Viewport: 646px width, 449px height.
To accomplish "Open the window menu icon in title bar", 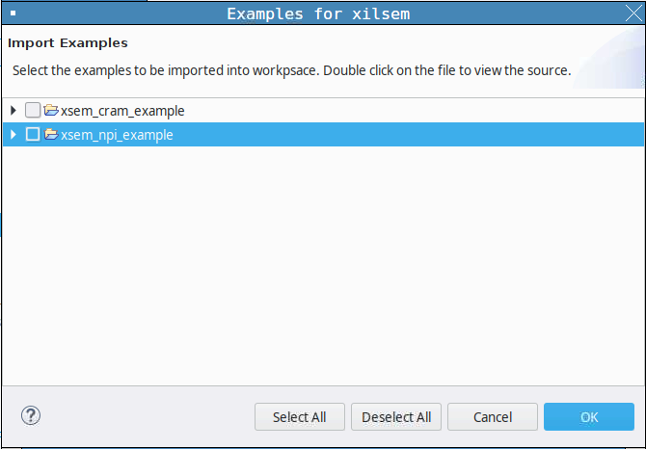I will pyautogui.click(x=13, y=14).
